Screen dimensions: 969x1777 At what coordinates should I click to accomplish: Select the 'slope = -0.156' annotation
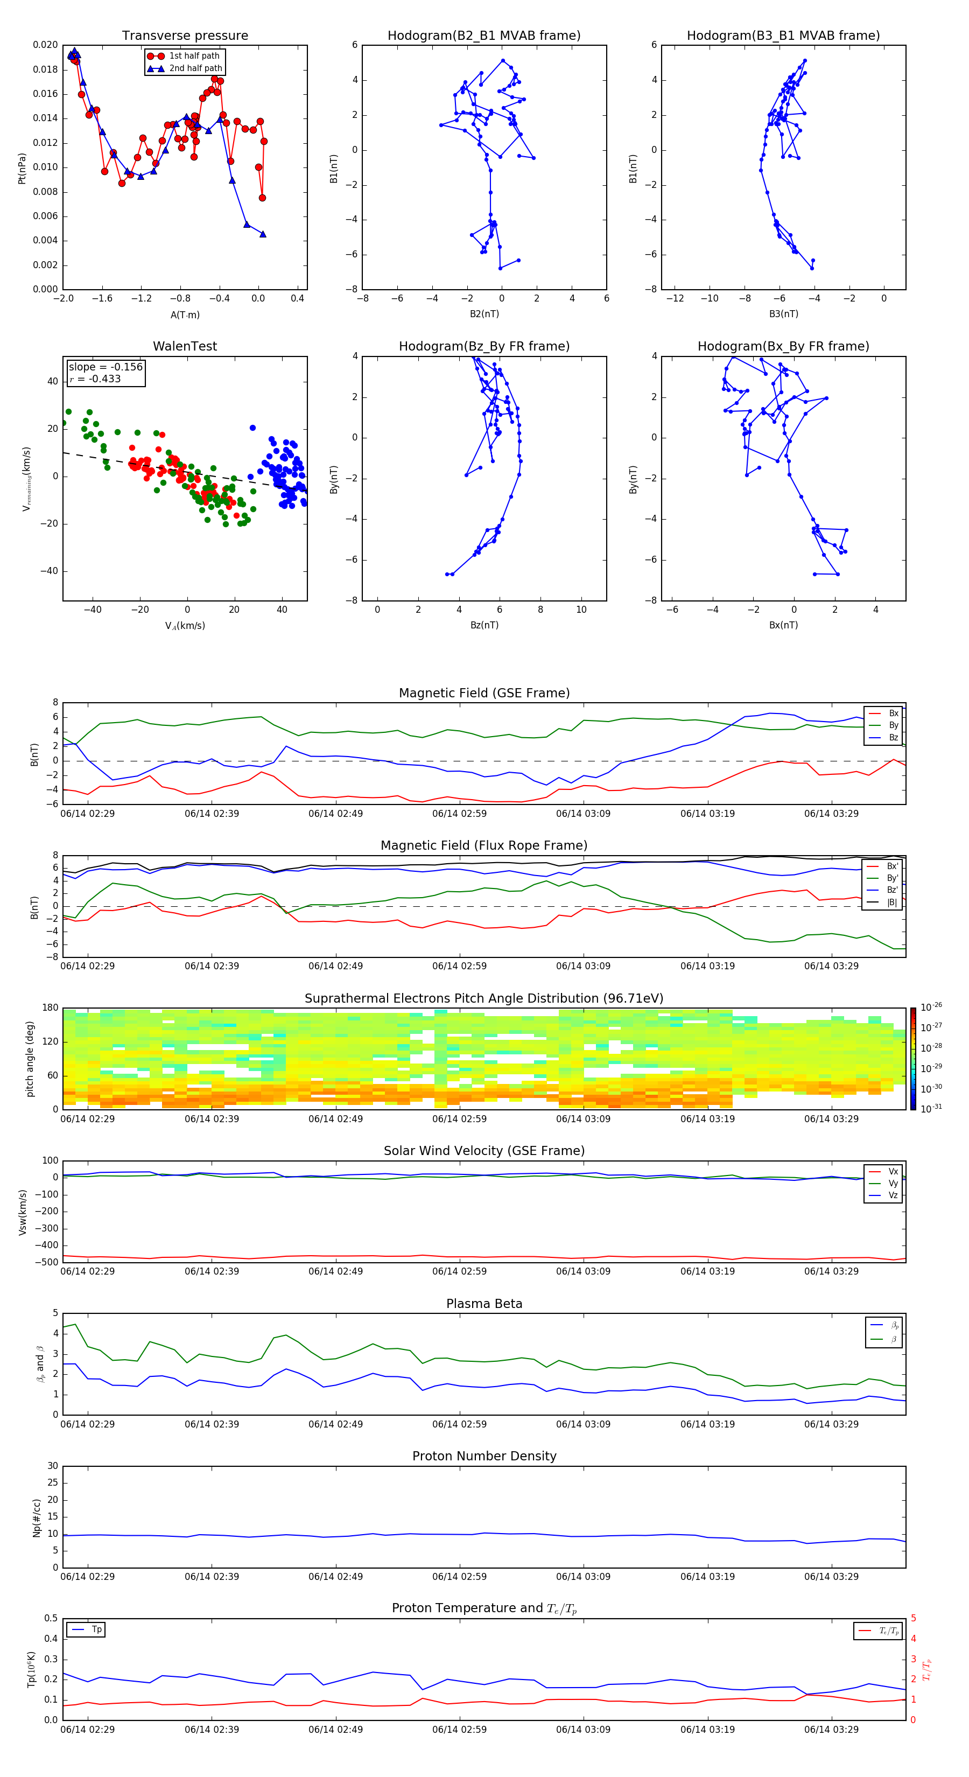coord(106,367)
